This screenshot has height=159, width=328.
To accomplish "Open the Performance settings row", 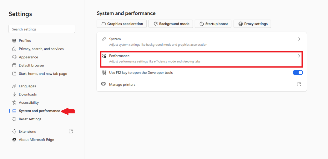I will pos(201,59).
